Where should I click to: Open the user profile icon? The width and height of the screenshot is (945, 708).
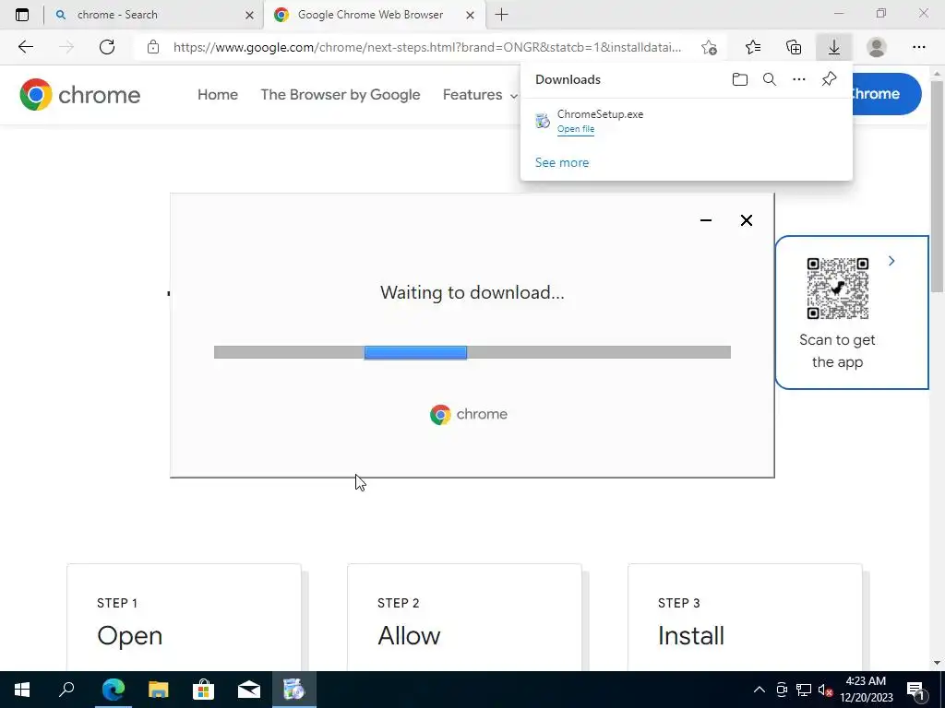tap(877, 47)
